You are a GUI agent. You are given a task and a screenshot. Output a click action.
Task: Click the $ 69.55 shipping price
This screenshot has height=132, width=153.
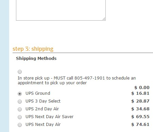tap(140, 117)
